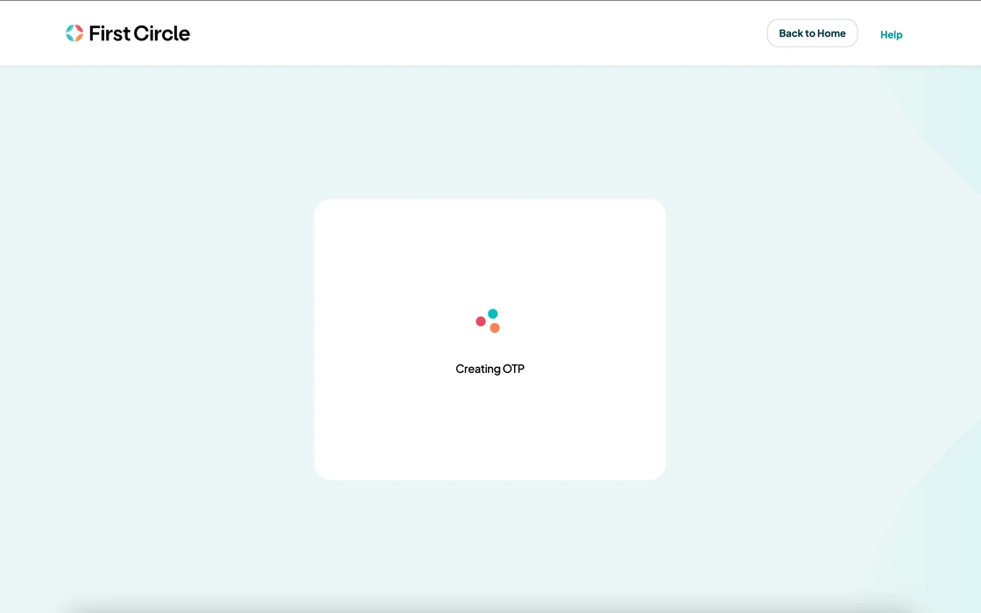Click the First Circle logo icon
The image size is (981, 613).
coord(74,33)
